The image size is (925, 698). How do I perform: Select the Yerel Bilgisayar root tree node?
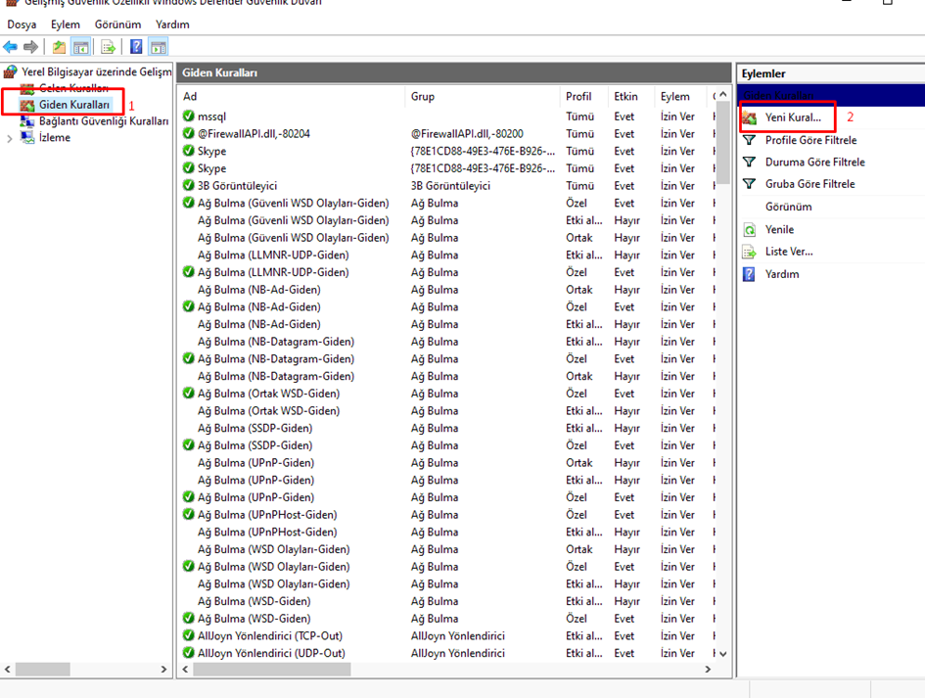[x=97, y=72]
